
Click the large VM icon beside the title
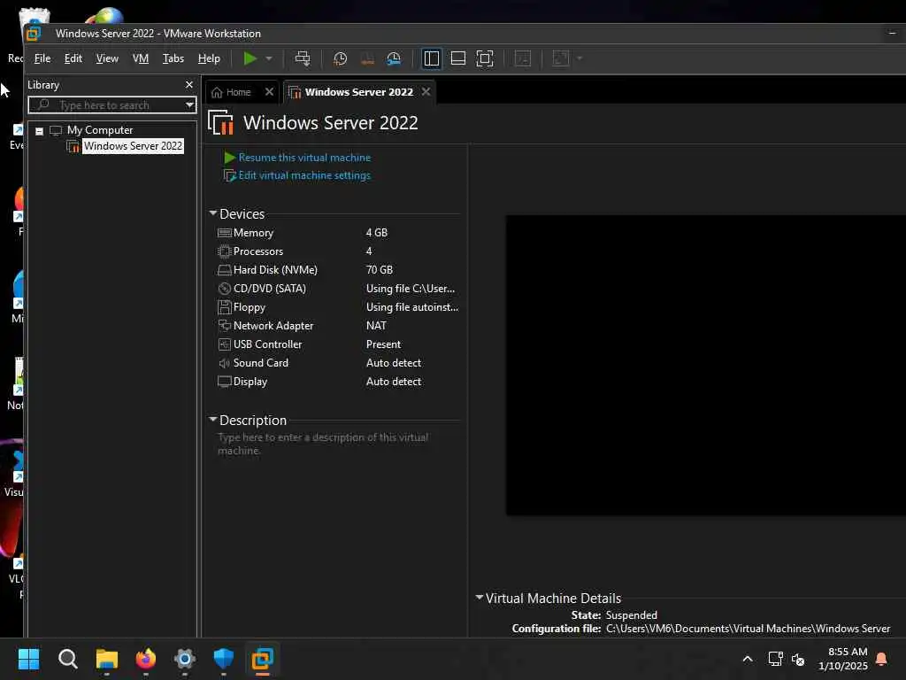[x=220, y=122]
